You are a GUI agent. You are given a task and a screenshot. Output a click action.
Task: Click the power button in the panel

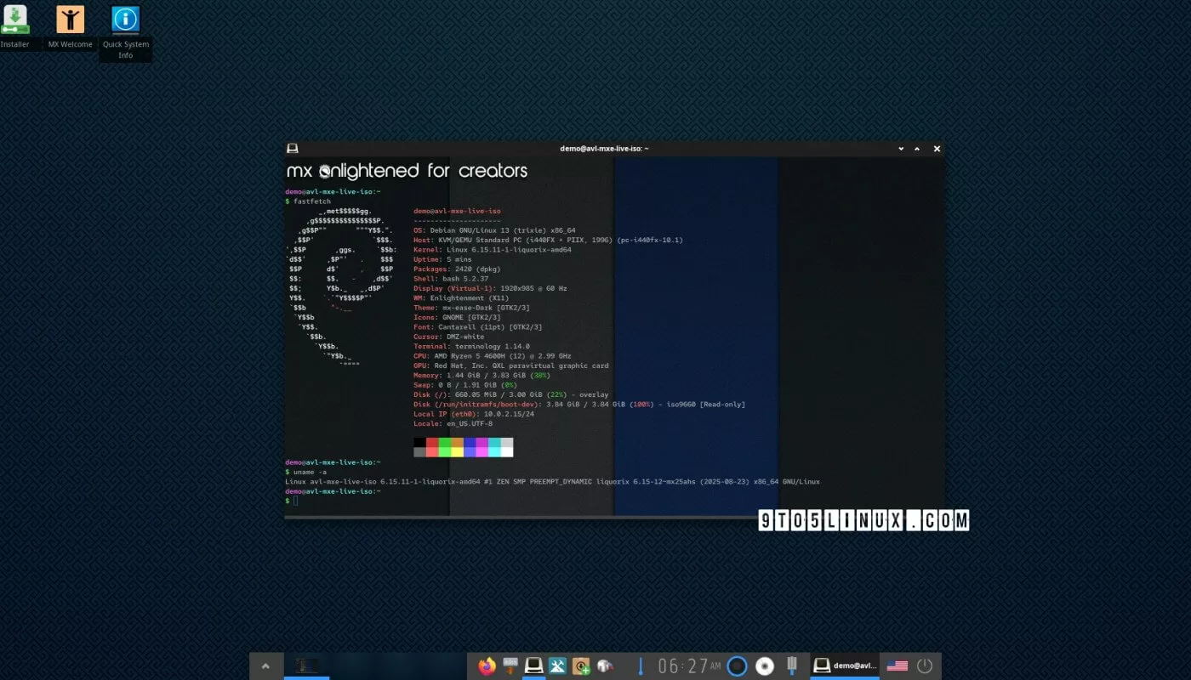pos(925,666)
